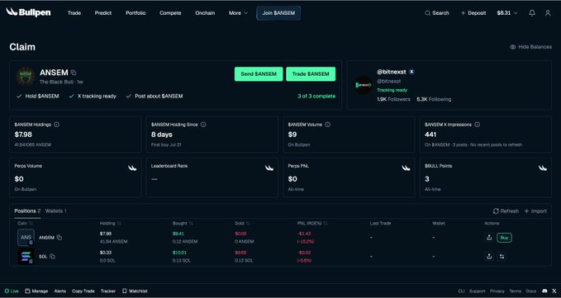Refresh the positions list

pyautogui.click(x=506, y=211)
